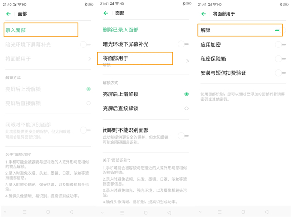
Task: Enable the 应用加密 switch
Action: coord(280,45)
